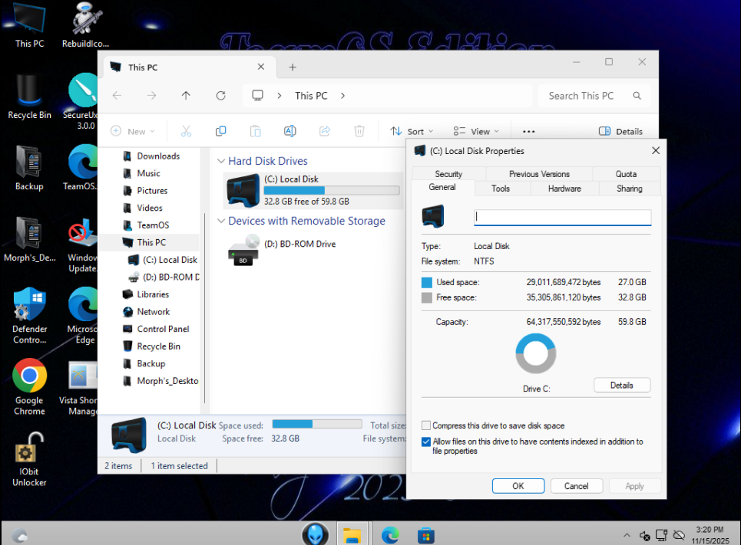Screen dimensions: 741x545
Task: Navigate up with the Up arrow
Action: 186,96
